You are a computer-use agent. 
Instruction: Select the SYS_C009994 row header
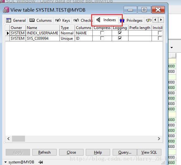(x=8, y=38)
